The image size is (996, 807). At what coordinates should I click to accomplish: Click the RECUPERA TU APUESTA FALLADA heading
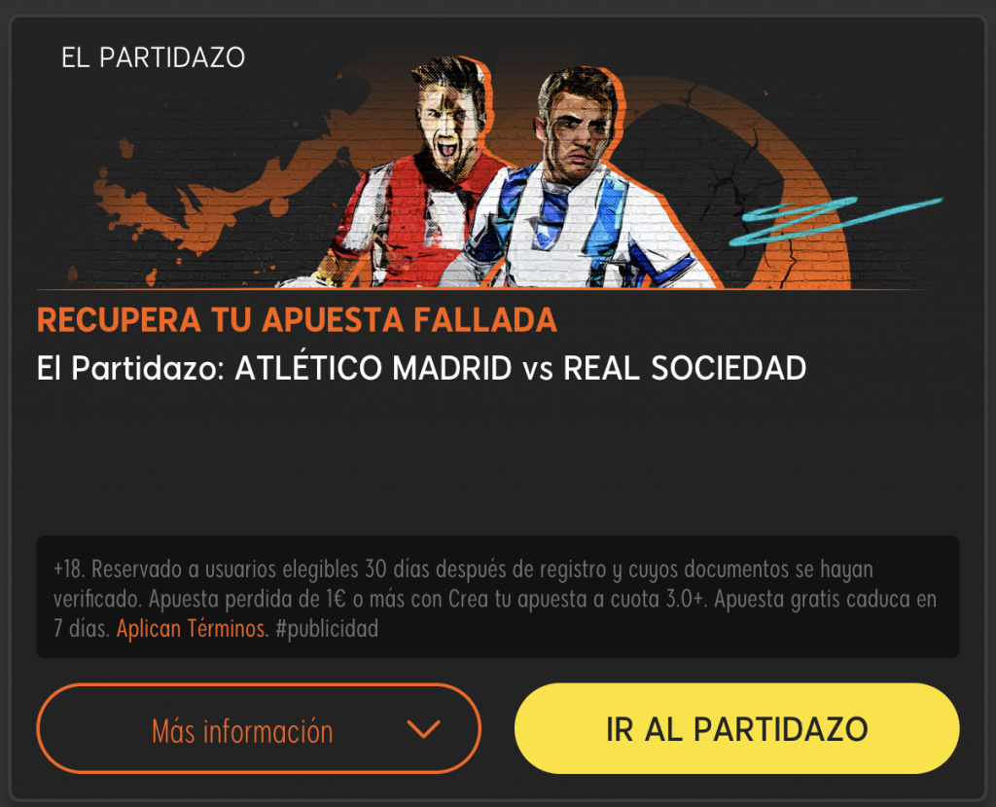pos(297,319)
